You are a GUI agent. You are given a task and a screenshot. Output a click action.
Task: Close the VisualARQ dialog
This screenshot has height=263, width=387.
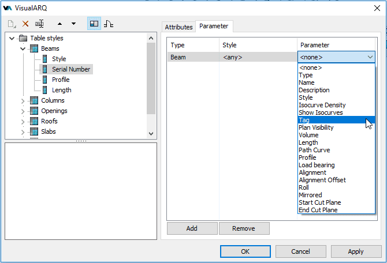(x=377, y=8)
